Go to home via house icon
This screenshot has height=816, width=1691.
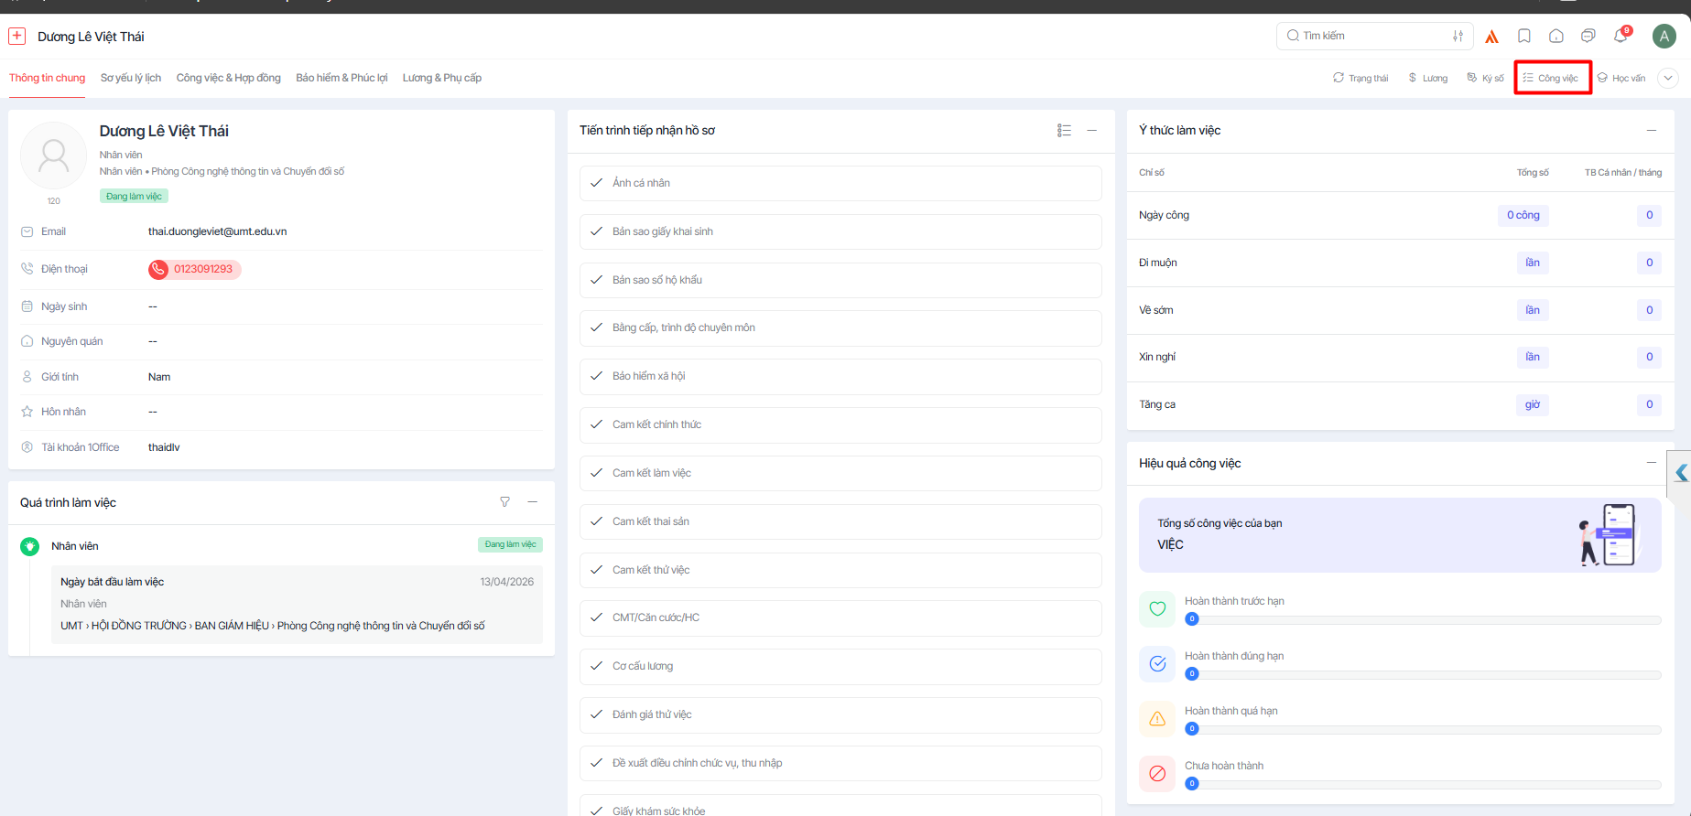click(x=1556, y=37)
